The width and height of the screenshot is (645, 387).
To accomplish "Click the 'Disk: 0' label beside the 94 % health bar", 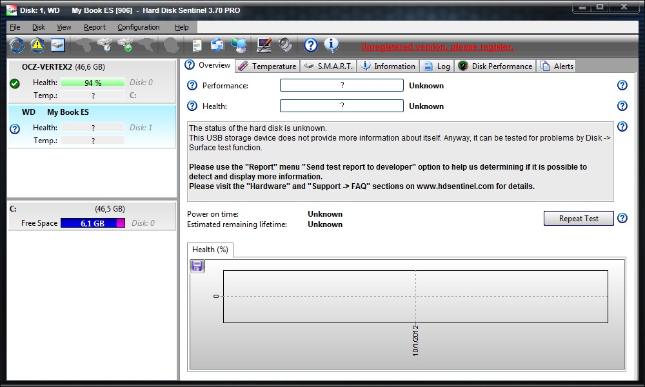I will coord(141,83).
